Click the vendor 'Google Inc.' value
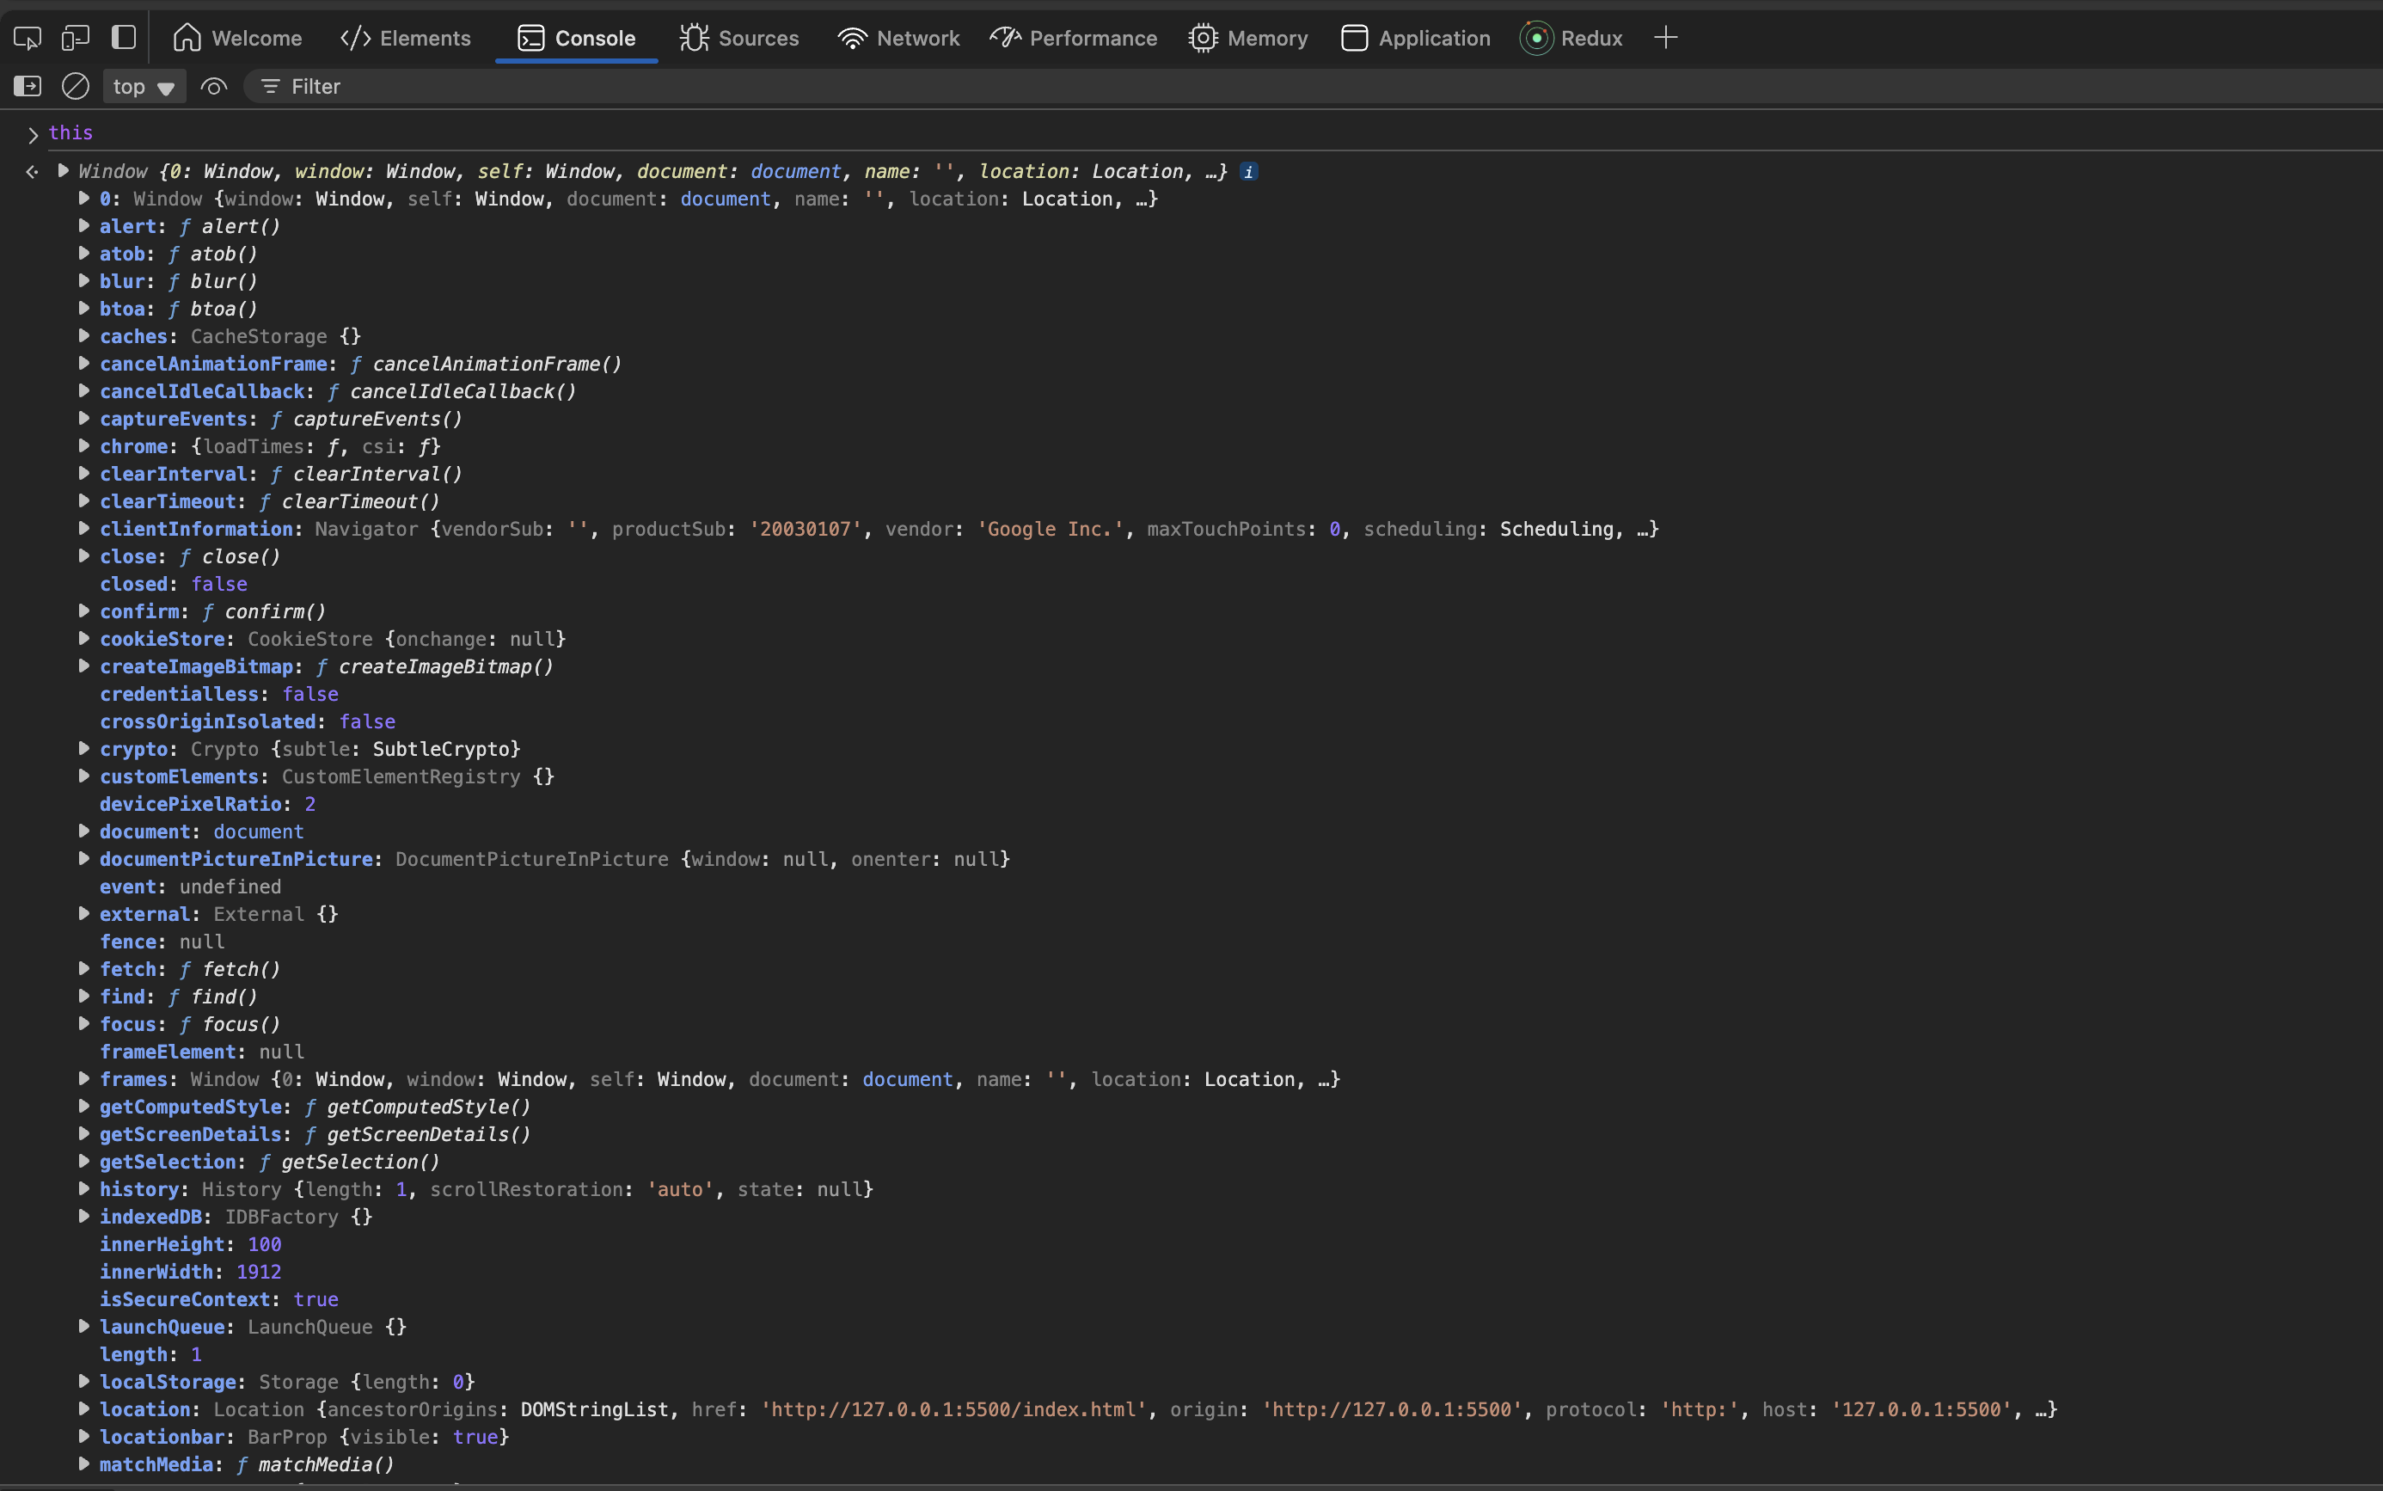This screenshot has height=1491, width=2383. click(1051, 530)
